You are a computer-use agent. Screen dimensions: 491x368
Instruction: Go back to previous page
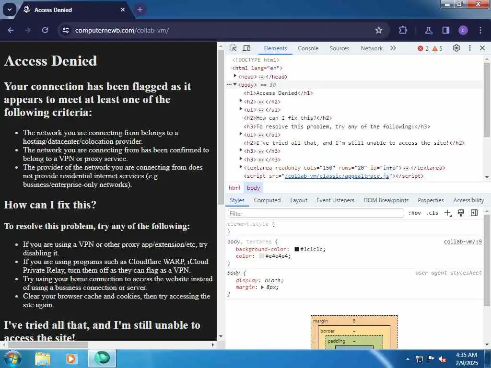[x=11, y=30]
